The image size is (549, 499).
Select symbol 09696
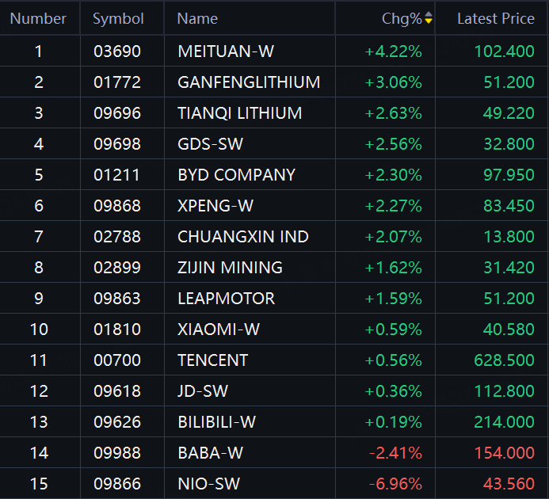(x=117, y=113)
